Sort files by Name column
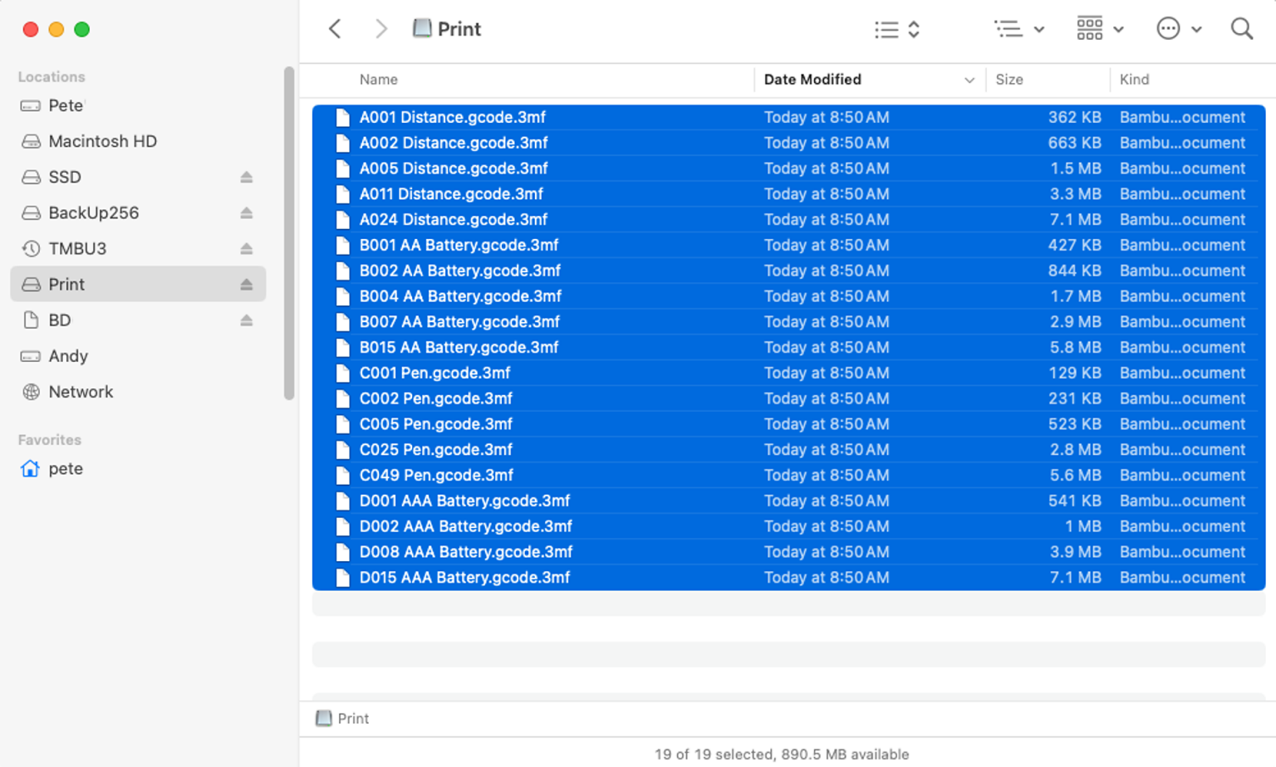This screenshot has width=1276, height=767. pyautogui.click(x=379, y=80)
